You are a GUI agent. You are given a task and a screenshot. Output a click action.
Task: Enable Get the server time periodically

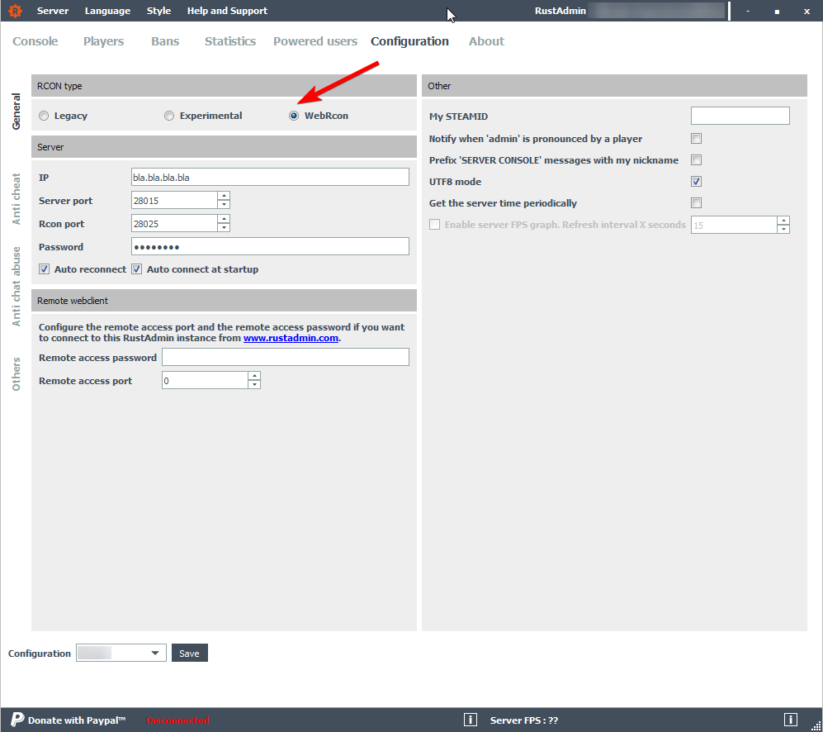pos(696,203)
